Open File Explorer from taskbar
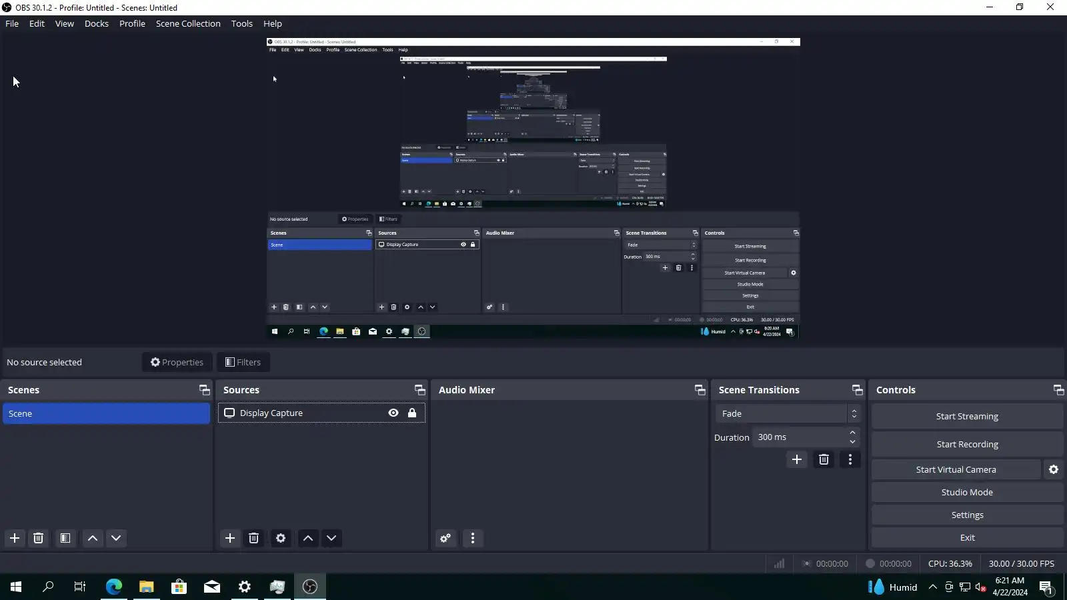The height and width of the screenshot is (600, 1067). click(147, 587)
